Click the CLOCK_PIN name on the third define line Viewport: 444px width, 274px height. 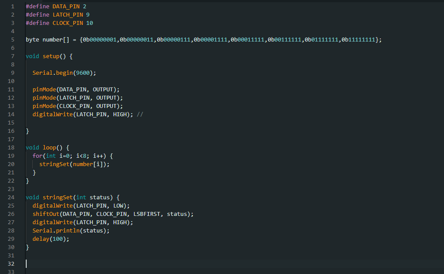click(x=68, y=23)
